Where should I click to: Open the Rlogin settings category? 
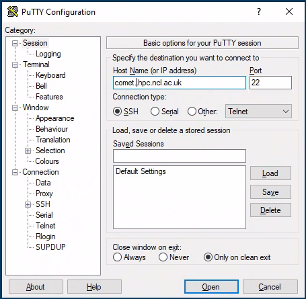[x=46, y=237]
